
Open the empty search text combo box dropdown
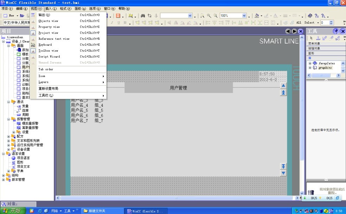coord(190,16)
